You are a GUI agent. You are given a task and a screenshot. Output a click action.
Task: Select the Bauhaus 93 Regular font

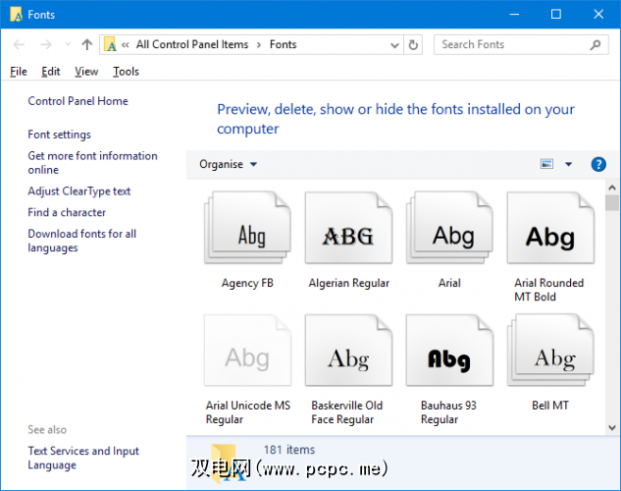(x=449, y=355)
